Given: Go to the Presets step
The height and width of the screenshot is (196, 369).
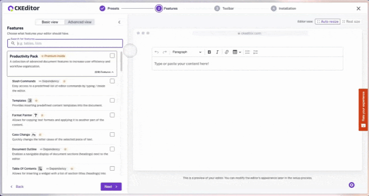Looking at the screenshot, I should click(109, 8).
